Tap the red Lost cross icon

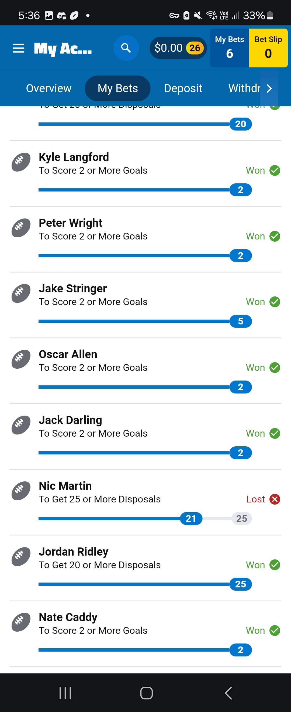(275, 499)
